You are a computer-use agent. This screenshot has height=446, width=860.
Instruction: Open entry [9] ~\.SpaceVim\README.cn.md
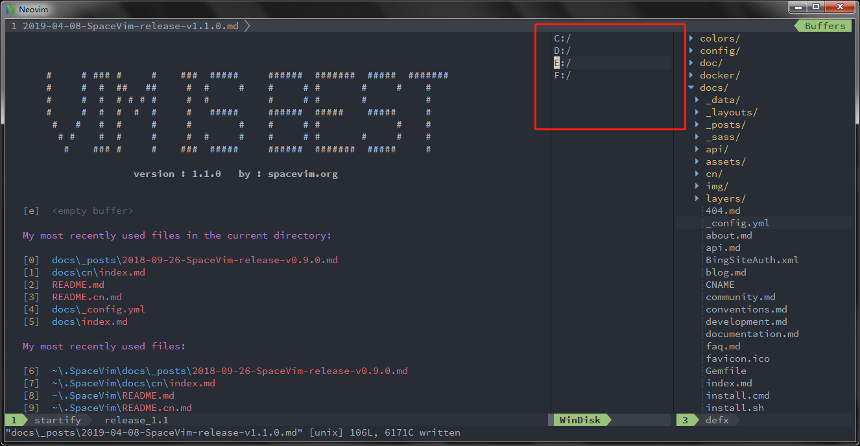click(107, 408)
